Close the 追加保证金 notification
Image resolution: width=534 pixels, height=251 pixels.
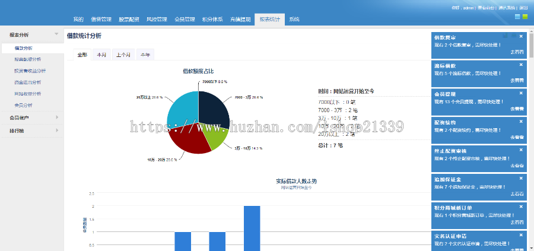[x=521, y=178]
